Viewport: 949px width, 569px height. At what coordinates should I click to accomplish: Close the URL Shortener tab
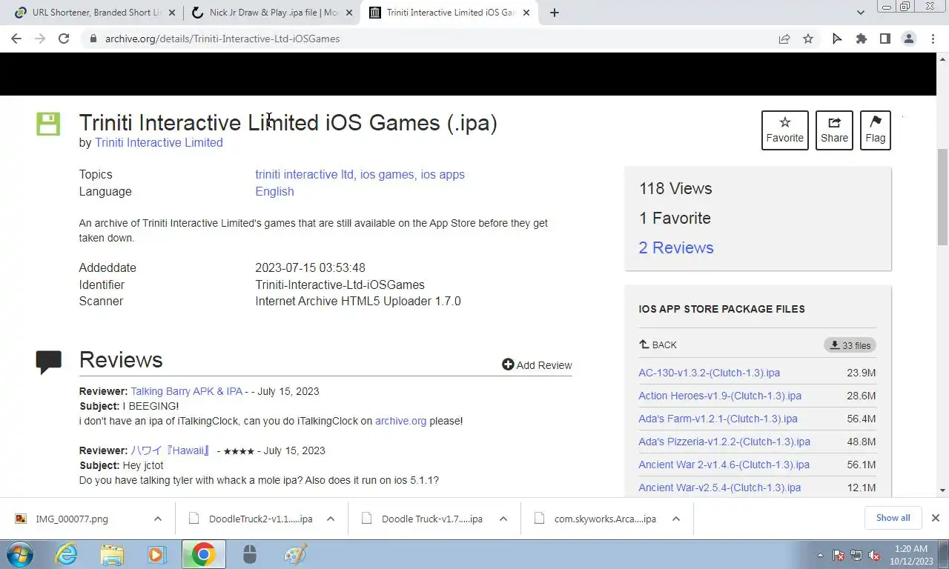click(x=172, y=13)
